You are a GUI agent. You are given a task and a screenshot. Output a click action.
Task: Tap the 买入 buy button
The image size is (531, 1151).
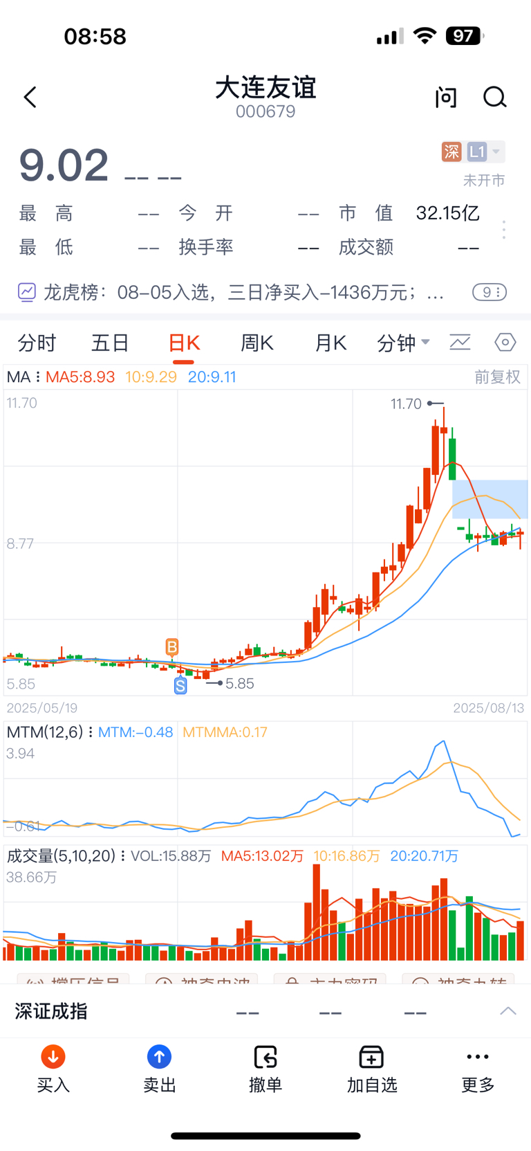click(x=53, y=1069)
